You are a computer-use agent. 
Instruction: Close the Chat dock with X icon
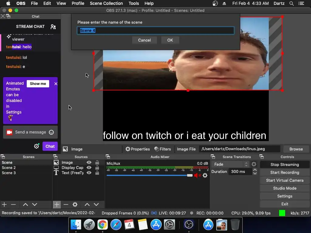(x=3, y=16)
